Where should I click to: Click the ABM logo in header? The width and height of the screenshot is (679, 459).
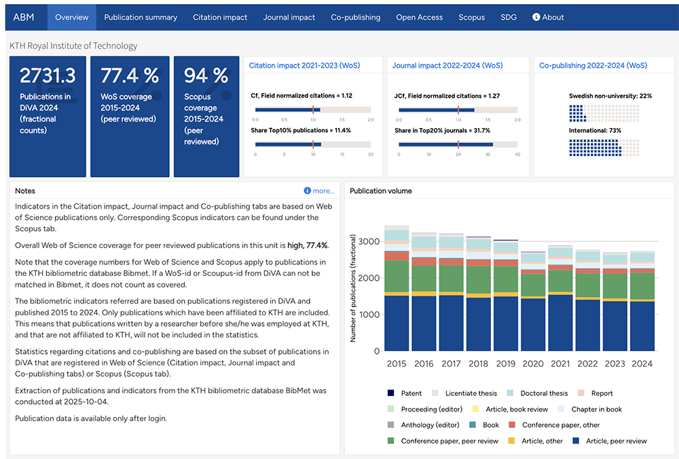[x=24, y=17]
